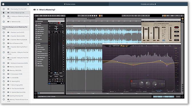This screenshot has height=108, width=192.
Task: Open the Analyzer Pre+Post dropdown
Action: (159, 92)
